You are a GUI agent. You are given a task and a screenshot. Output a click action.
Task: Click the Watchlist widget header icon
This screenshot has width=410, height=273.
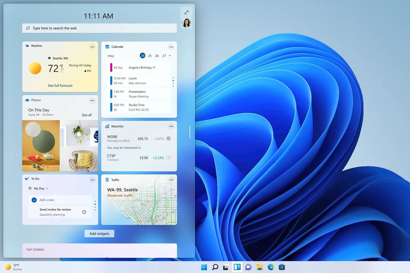point(107,126)
